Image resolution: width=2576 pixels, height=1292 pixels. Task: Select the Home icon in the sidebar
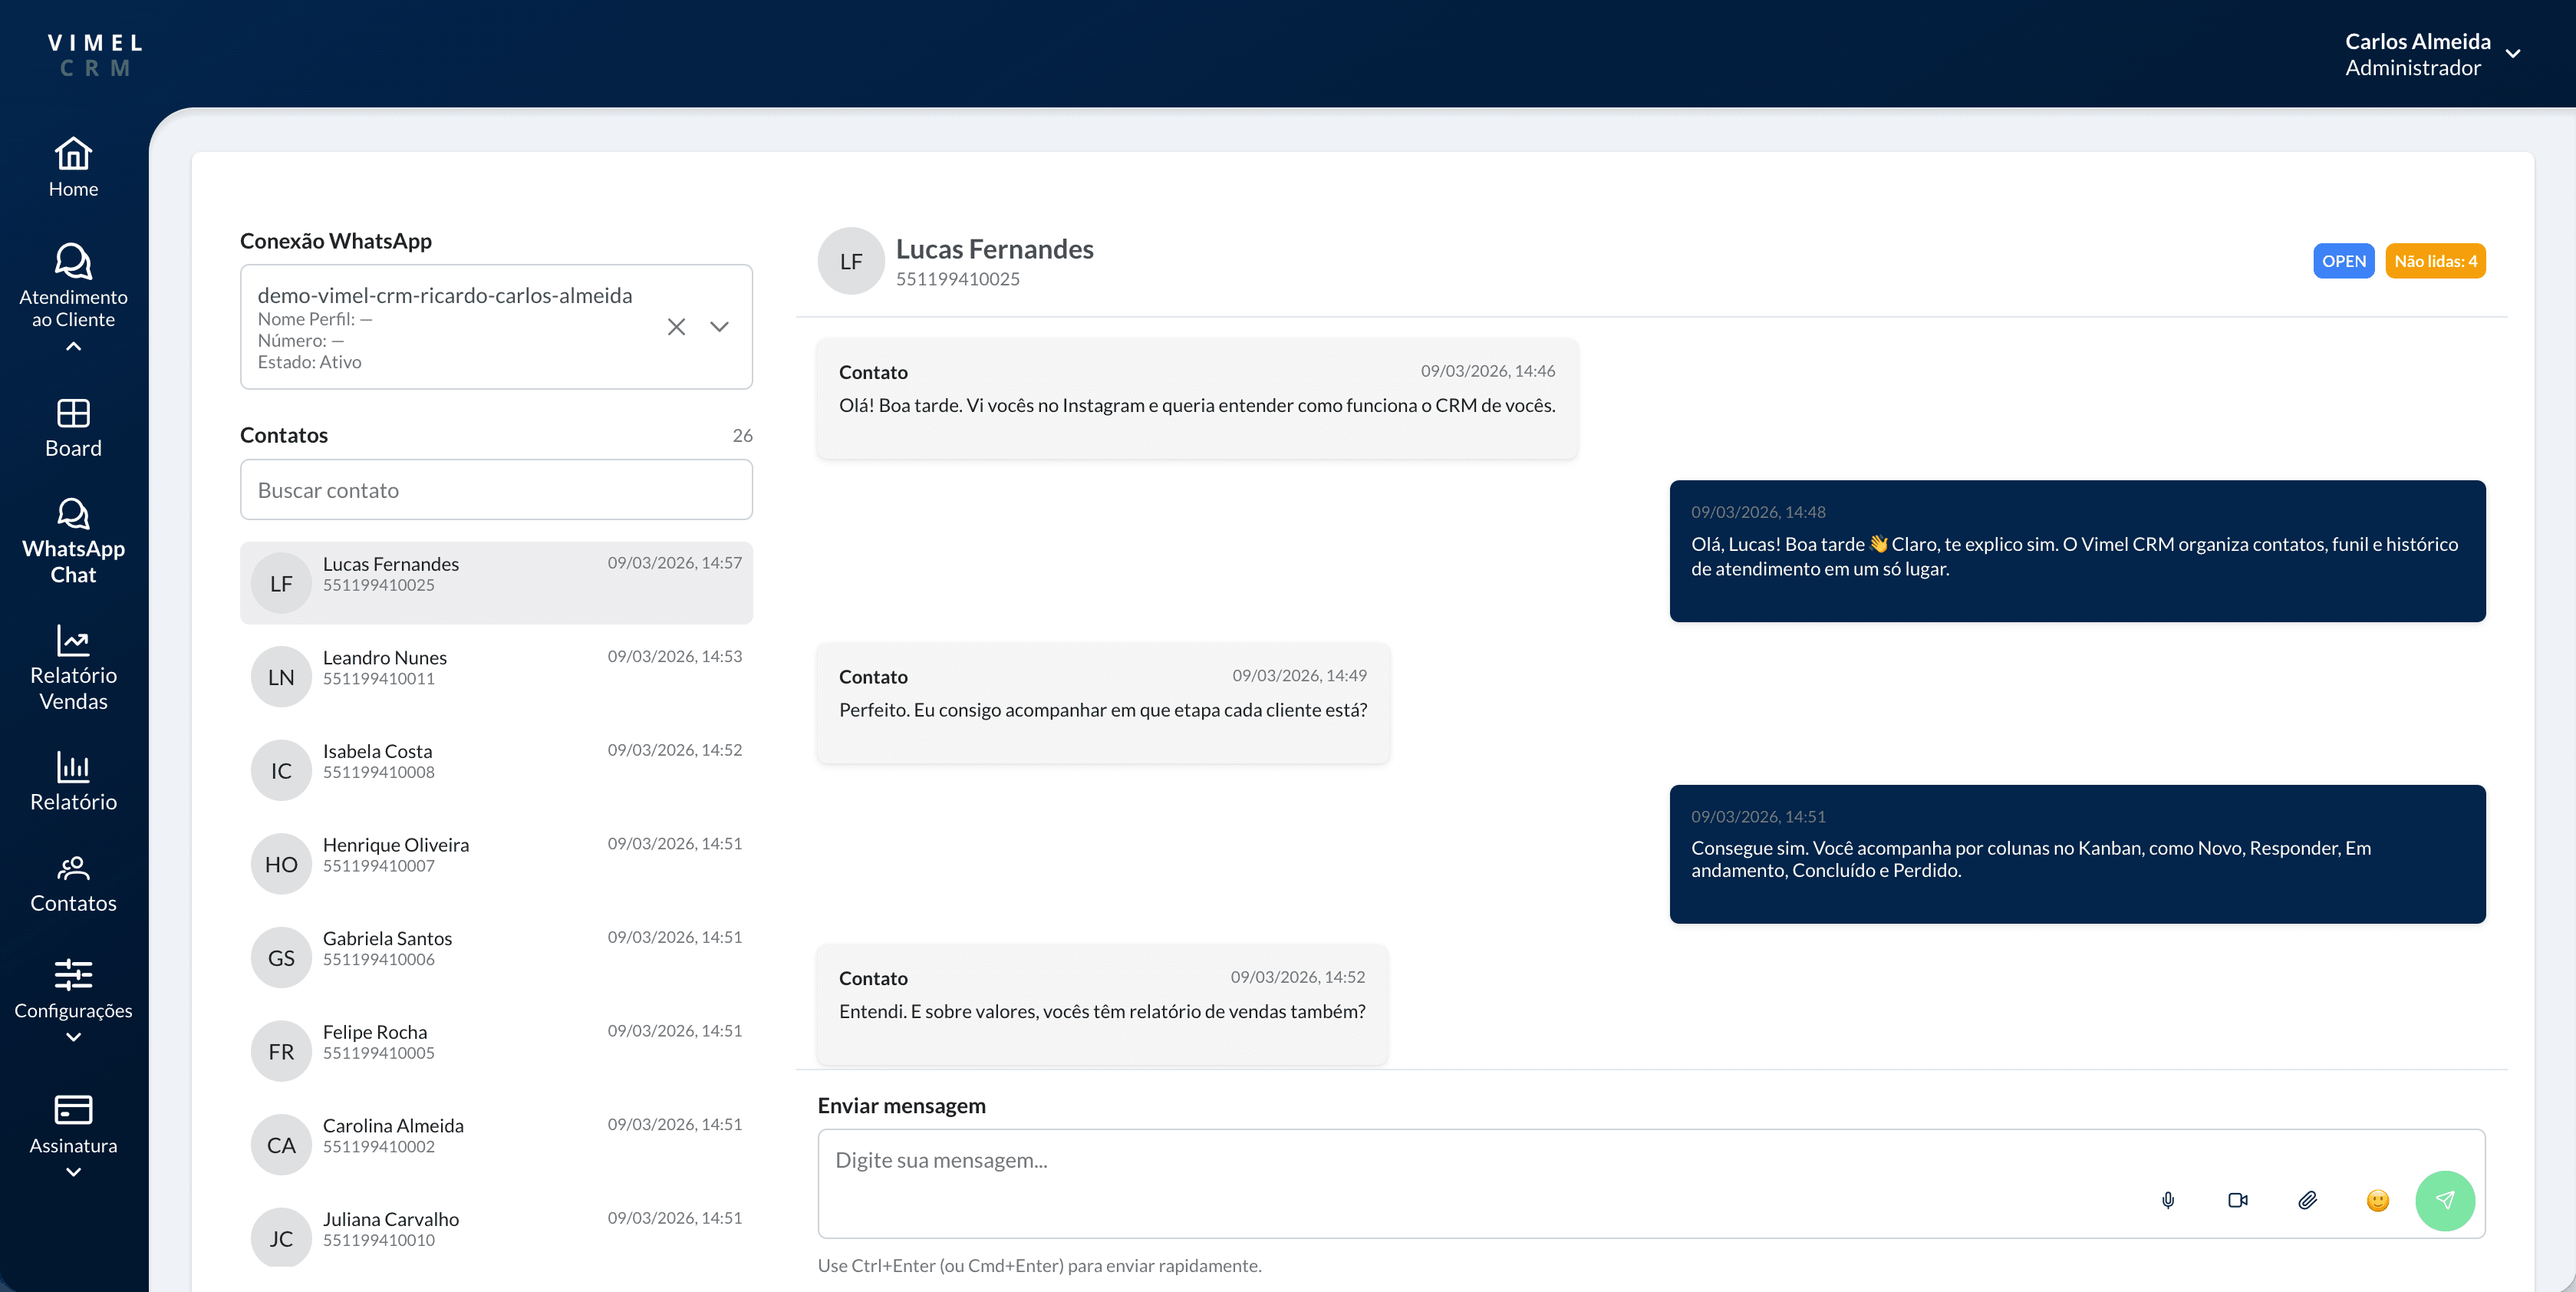pos(73,153)
